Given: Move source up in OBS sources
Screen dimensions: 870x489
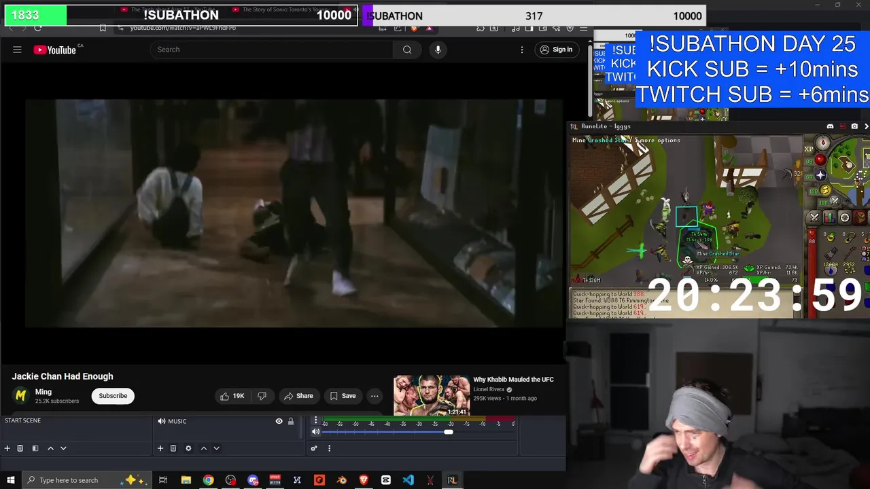Looking at the screenshot, I should tap(203, 448).
